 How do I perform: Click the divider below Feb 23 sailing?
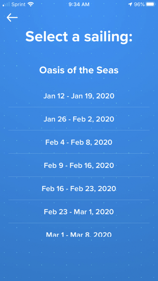click(x=79, y=223)
